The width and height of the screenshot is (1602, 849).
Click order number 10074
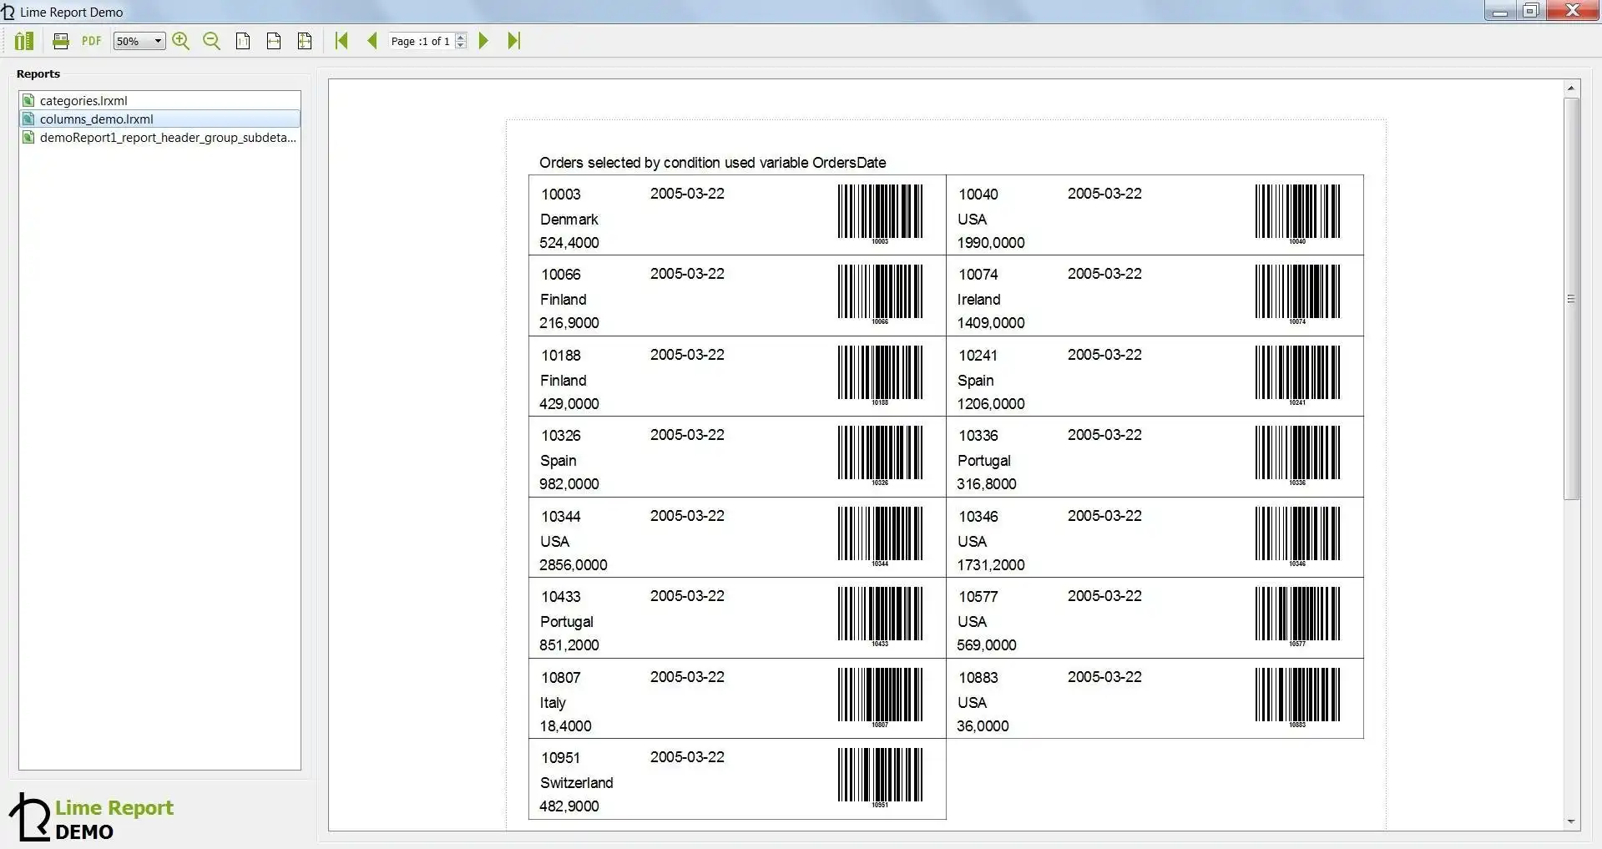[x=978, y=275]
